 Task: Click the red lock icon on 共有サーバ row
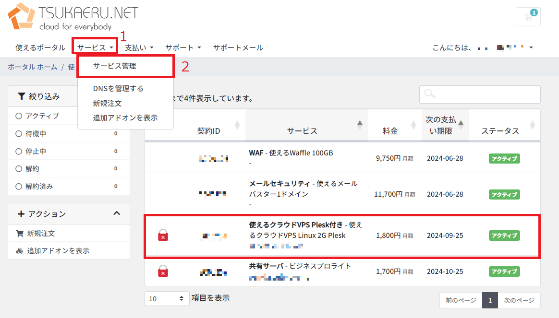pyautogui.click(x=163, y=271)
